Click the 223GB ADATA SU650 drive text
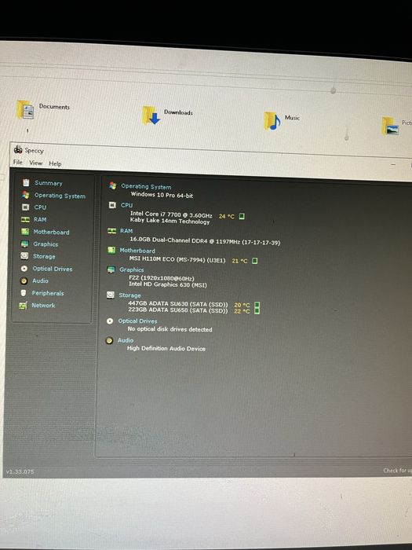The width and height of the screenshot is (412, 550). click(177, 310)
